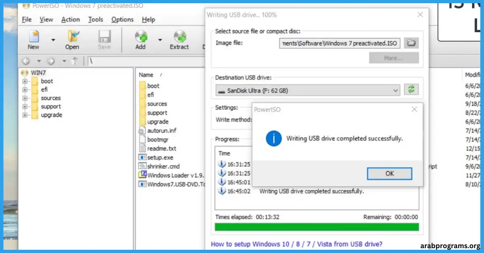Select the 16:45:02 completed log entry

[291, 191]
